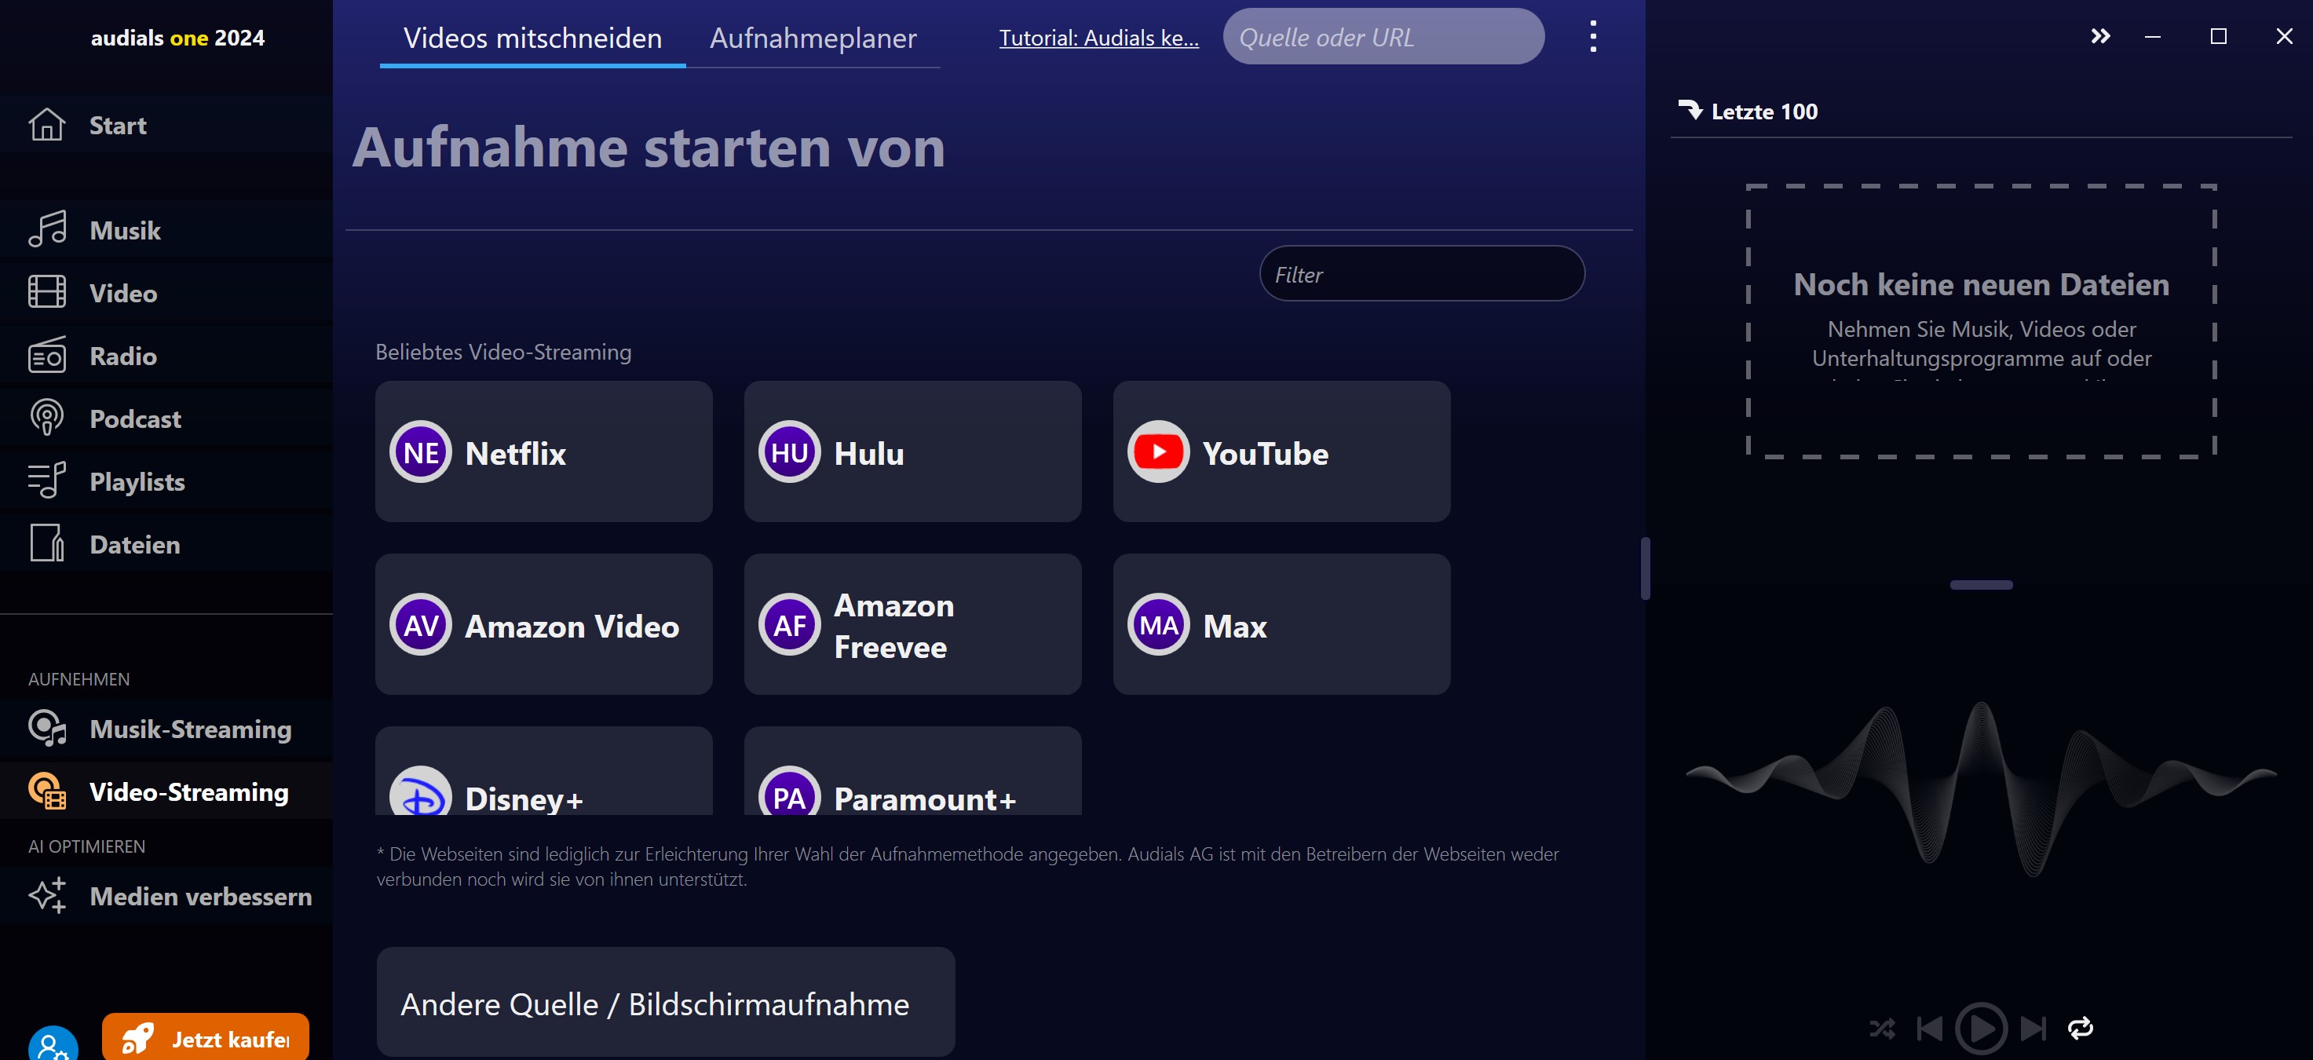
Task: Open Playlists section in sidebar
Action: click(166, 481)
